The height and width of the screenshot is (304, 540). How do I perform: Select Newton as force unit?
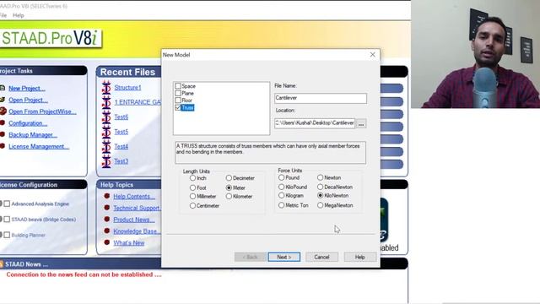[x=320, y=177]
